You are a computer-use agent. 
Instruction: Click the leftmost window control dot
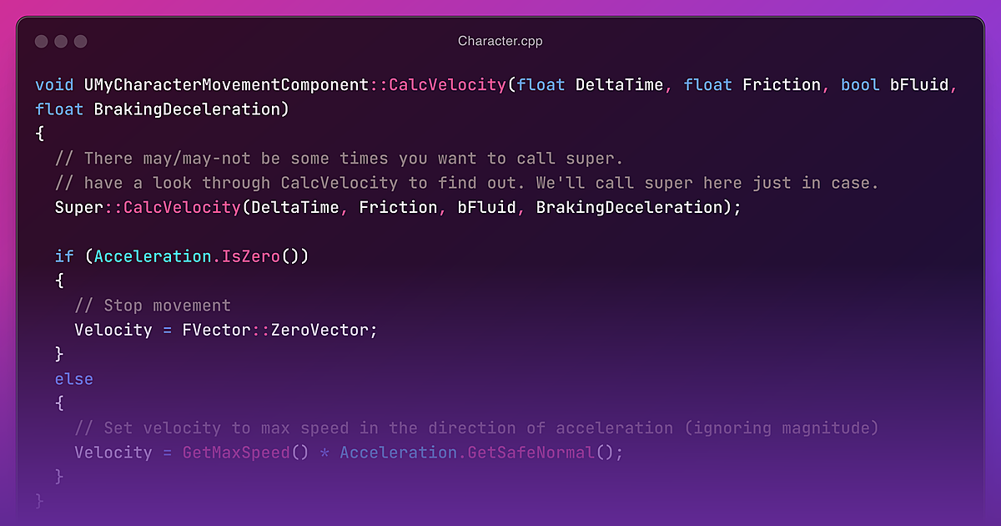click(41, 41)
